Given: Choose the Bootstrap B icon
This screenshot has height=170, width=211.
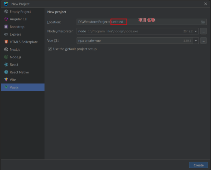Looking at the screenshot, I should click(6, 27).
